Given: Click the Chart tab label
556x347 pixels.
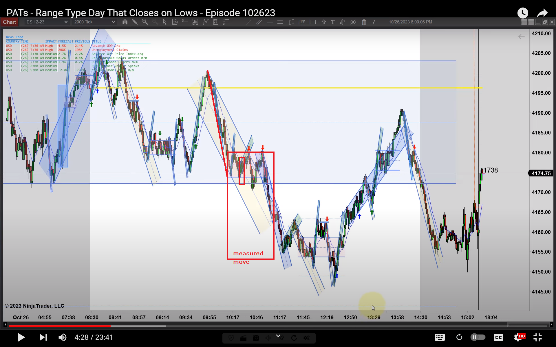Looking at the screenshot, I should pos(10,22).
